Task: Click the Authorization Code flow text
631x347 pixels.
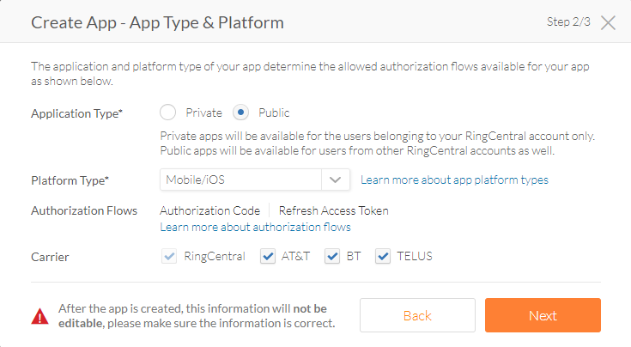Action: [x=209, y=210]
